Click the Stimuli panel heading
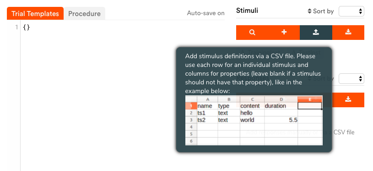Image resolution: width=373 pixels, height=171 pixels. (247, 11)
